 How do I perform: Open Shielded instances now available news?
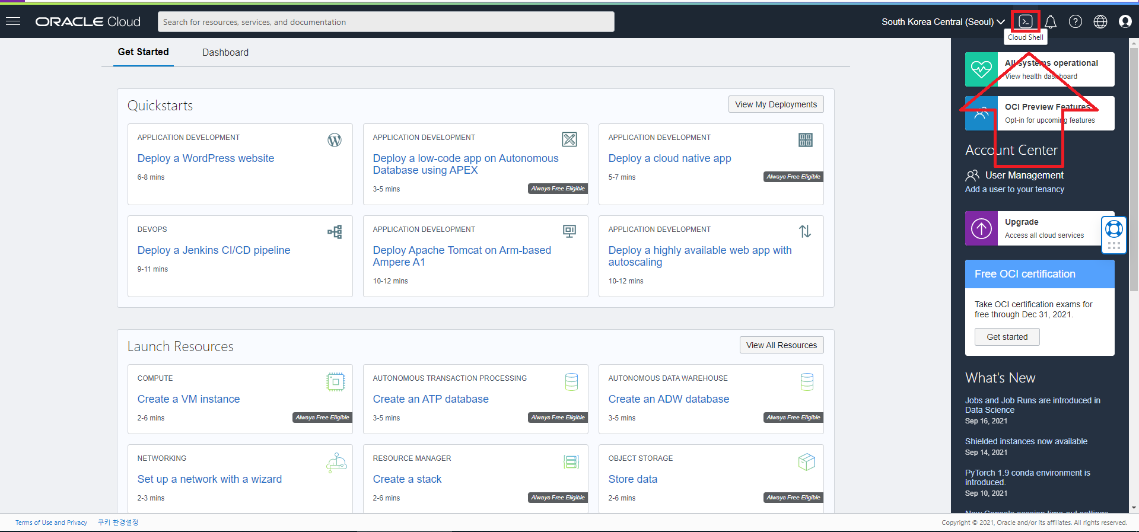point(1026,441)
